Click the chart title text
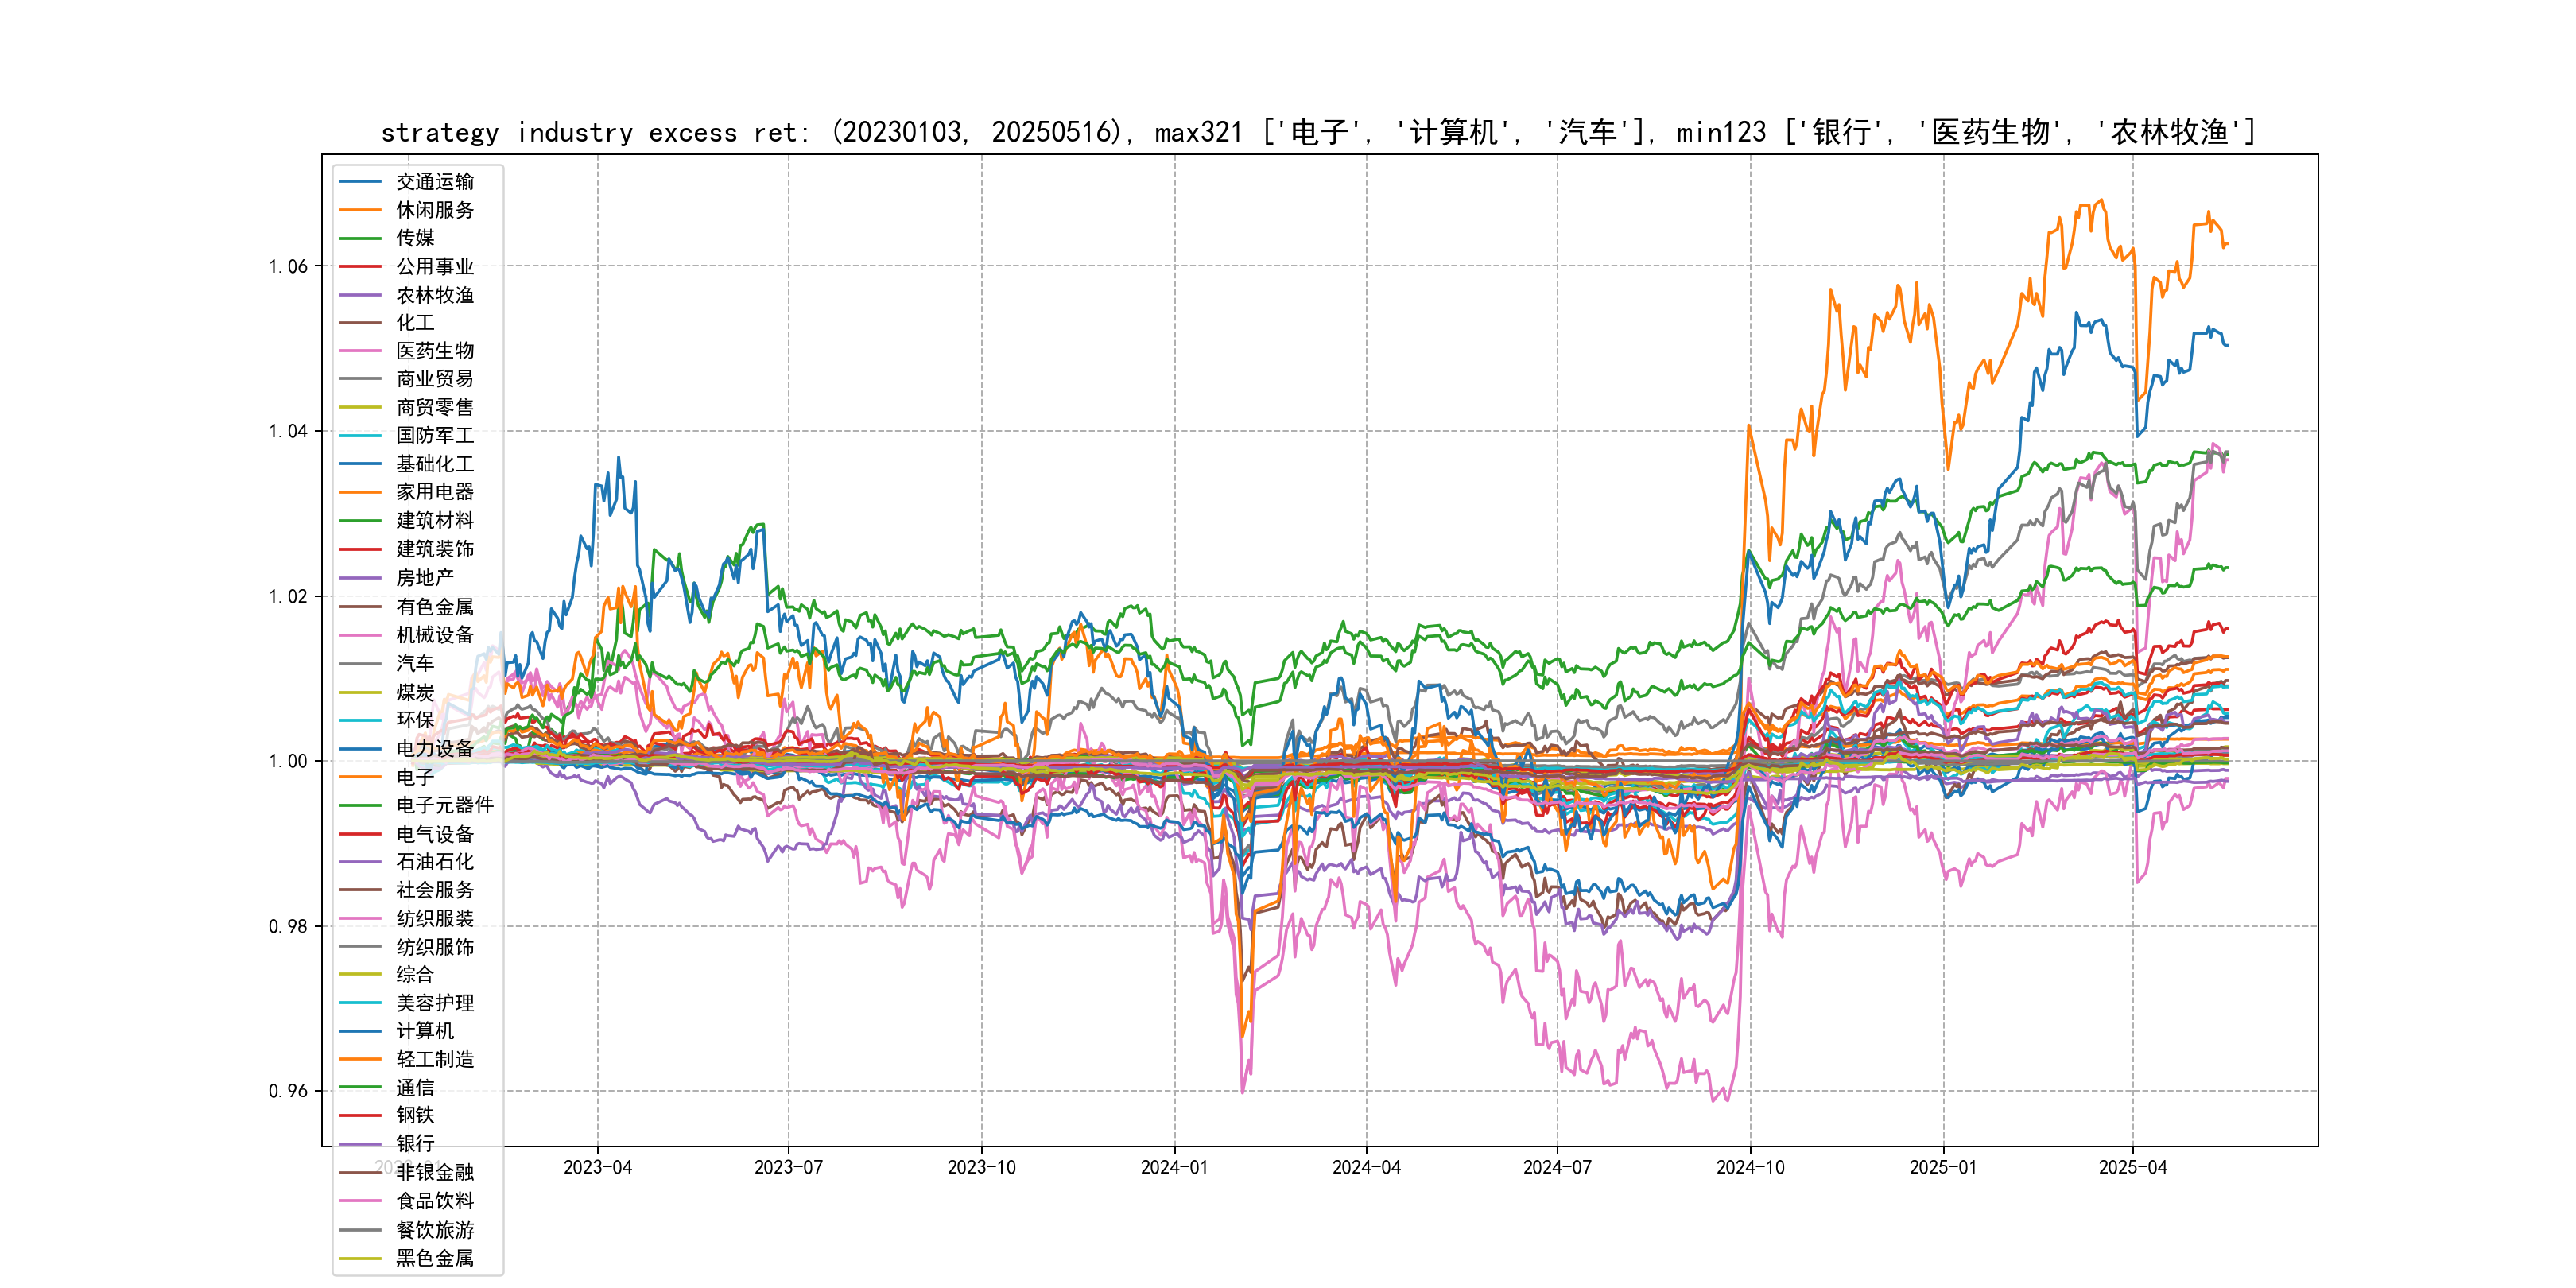 [1318, 132]
